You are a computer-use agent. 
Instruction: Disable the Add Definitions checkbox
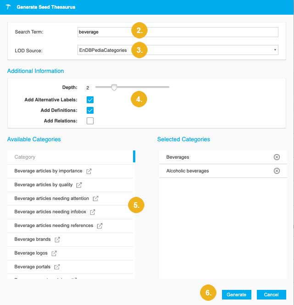[x=90, y=110]
